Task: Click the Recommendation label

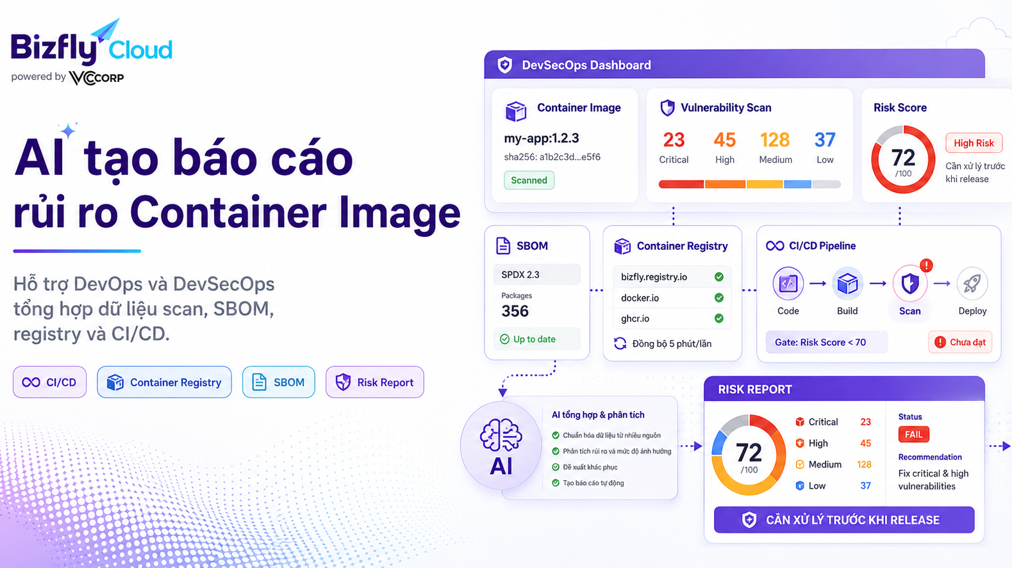Action: coord(930,457)
